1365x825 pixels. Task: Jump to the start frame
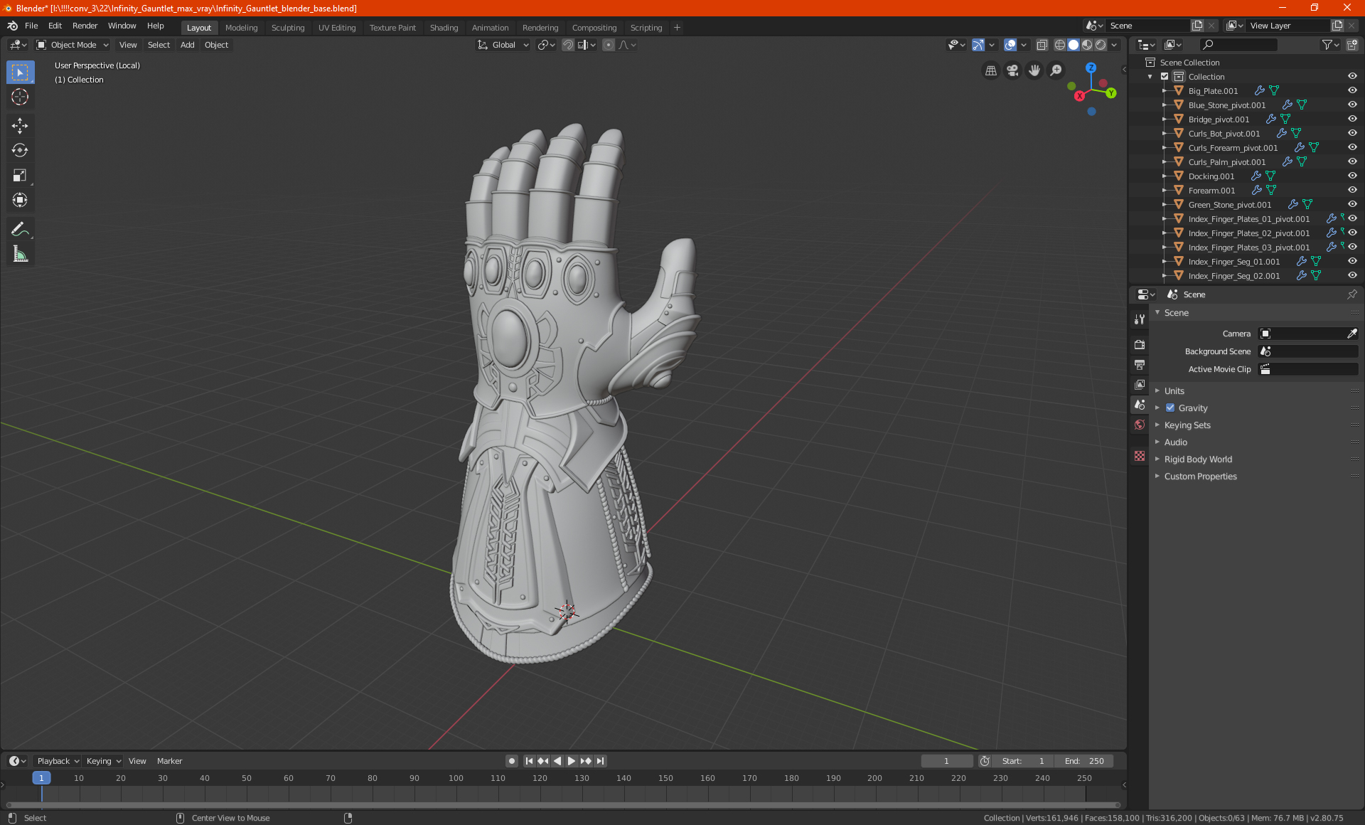point(529,761)
